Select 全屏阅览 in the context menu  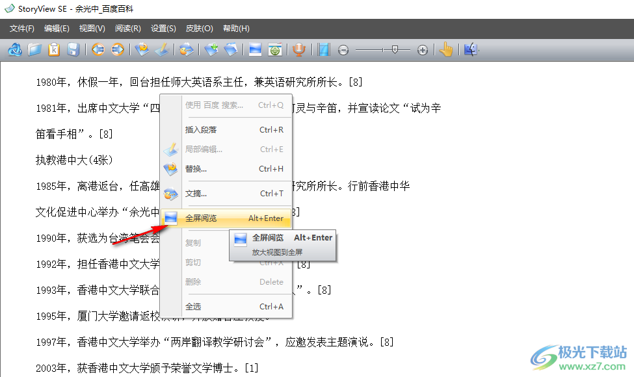(x=226, y=218)
